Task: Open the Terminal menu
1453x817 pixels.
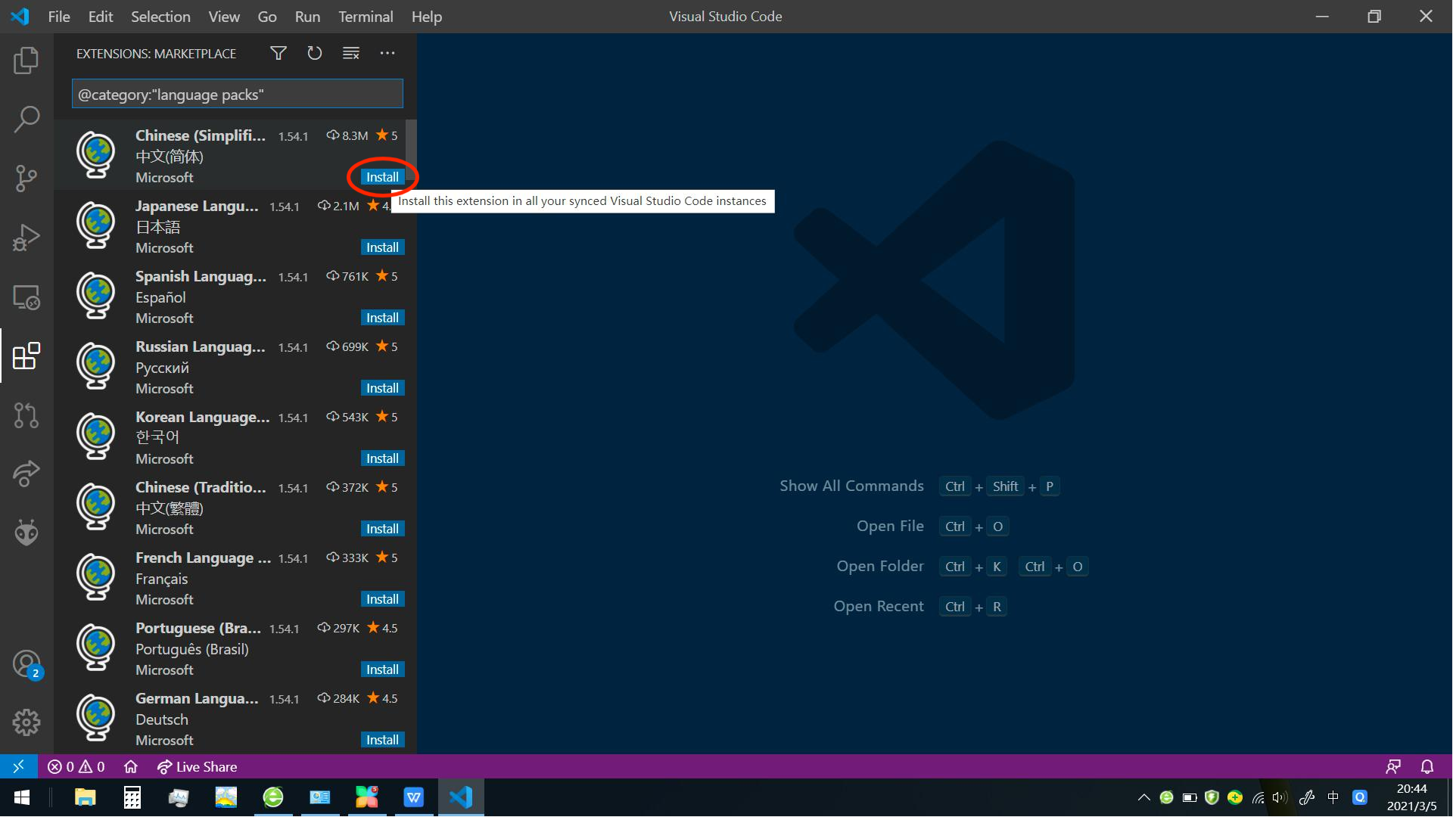Action: point(366,17)
